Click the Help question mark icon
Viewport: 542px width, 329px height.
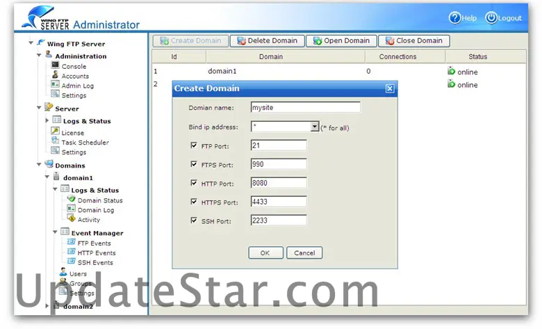[x=454, y=17]
